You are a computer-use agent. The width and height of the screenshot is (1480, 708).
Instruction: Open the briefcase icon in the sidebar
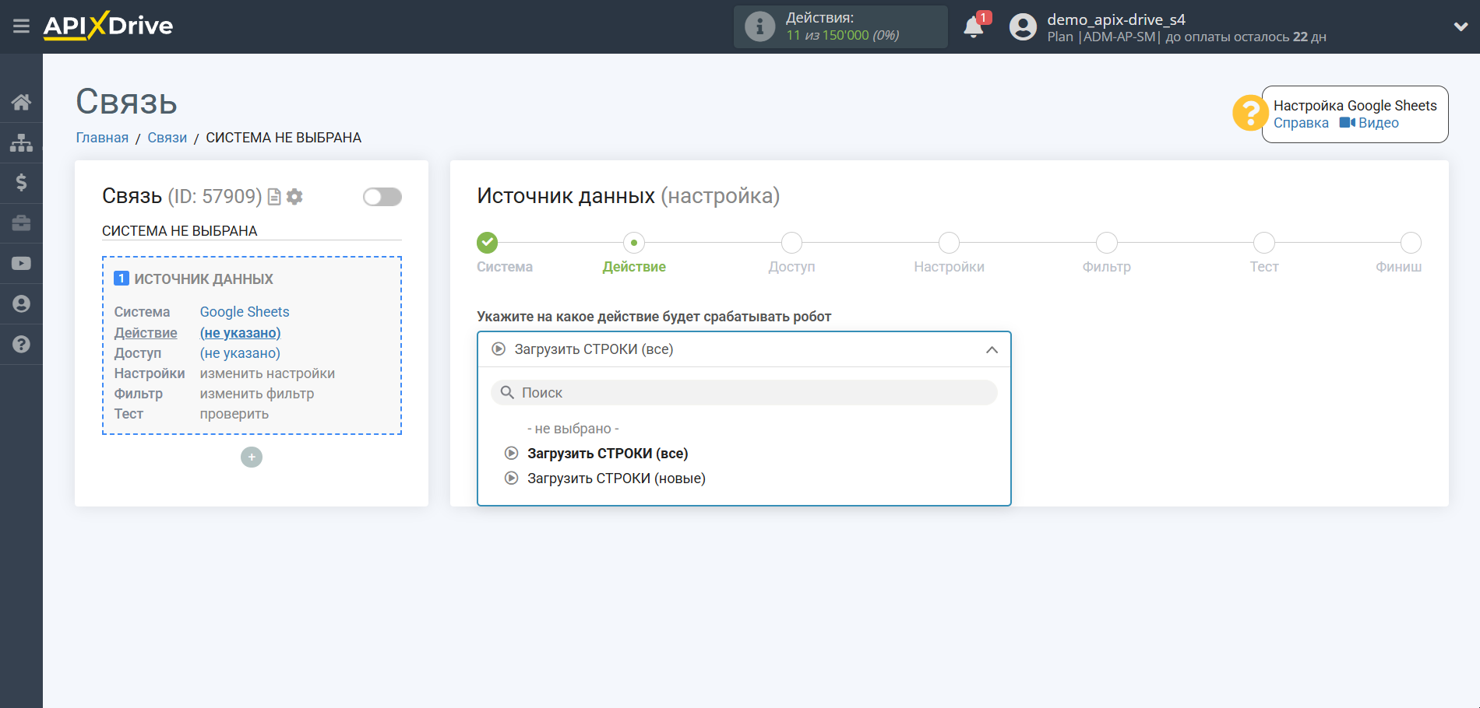[x=21, y=223]
